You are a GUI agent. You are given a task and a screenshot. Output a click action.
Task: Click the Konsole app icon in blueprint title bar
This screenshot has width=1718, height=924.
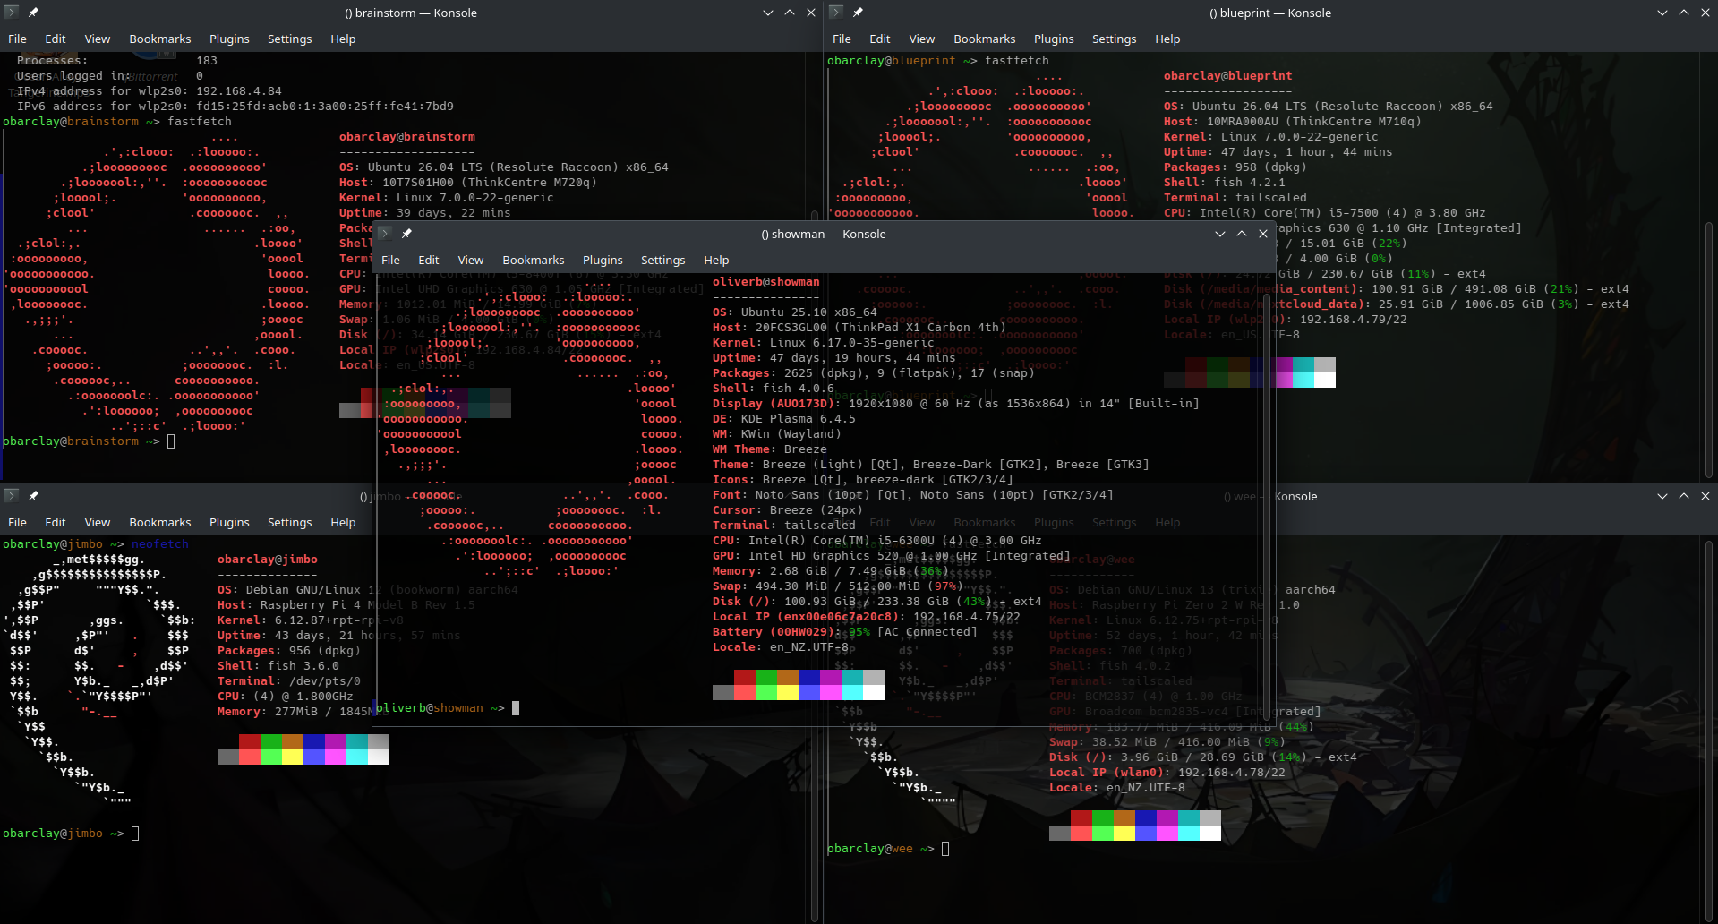836,13
